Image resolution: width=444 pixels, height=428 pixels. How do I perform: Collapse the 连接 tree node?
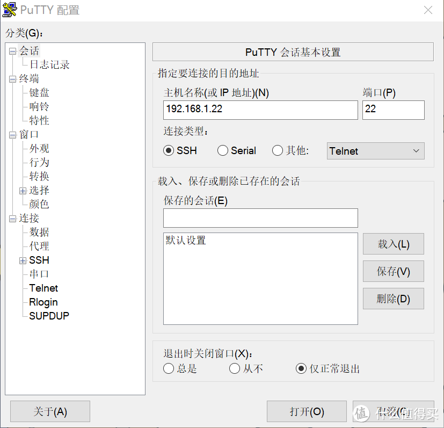pos(12,219)
